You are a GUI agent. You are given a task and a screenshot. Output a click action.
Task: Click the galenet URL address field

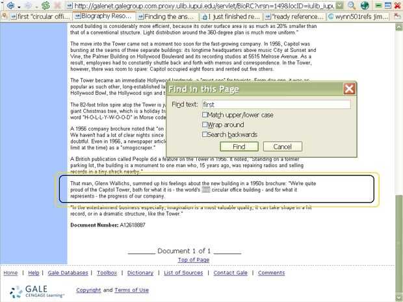click(204, 5)
